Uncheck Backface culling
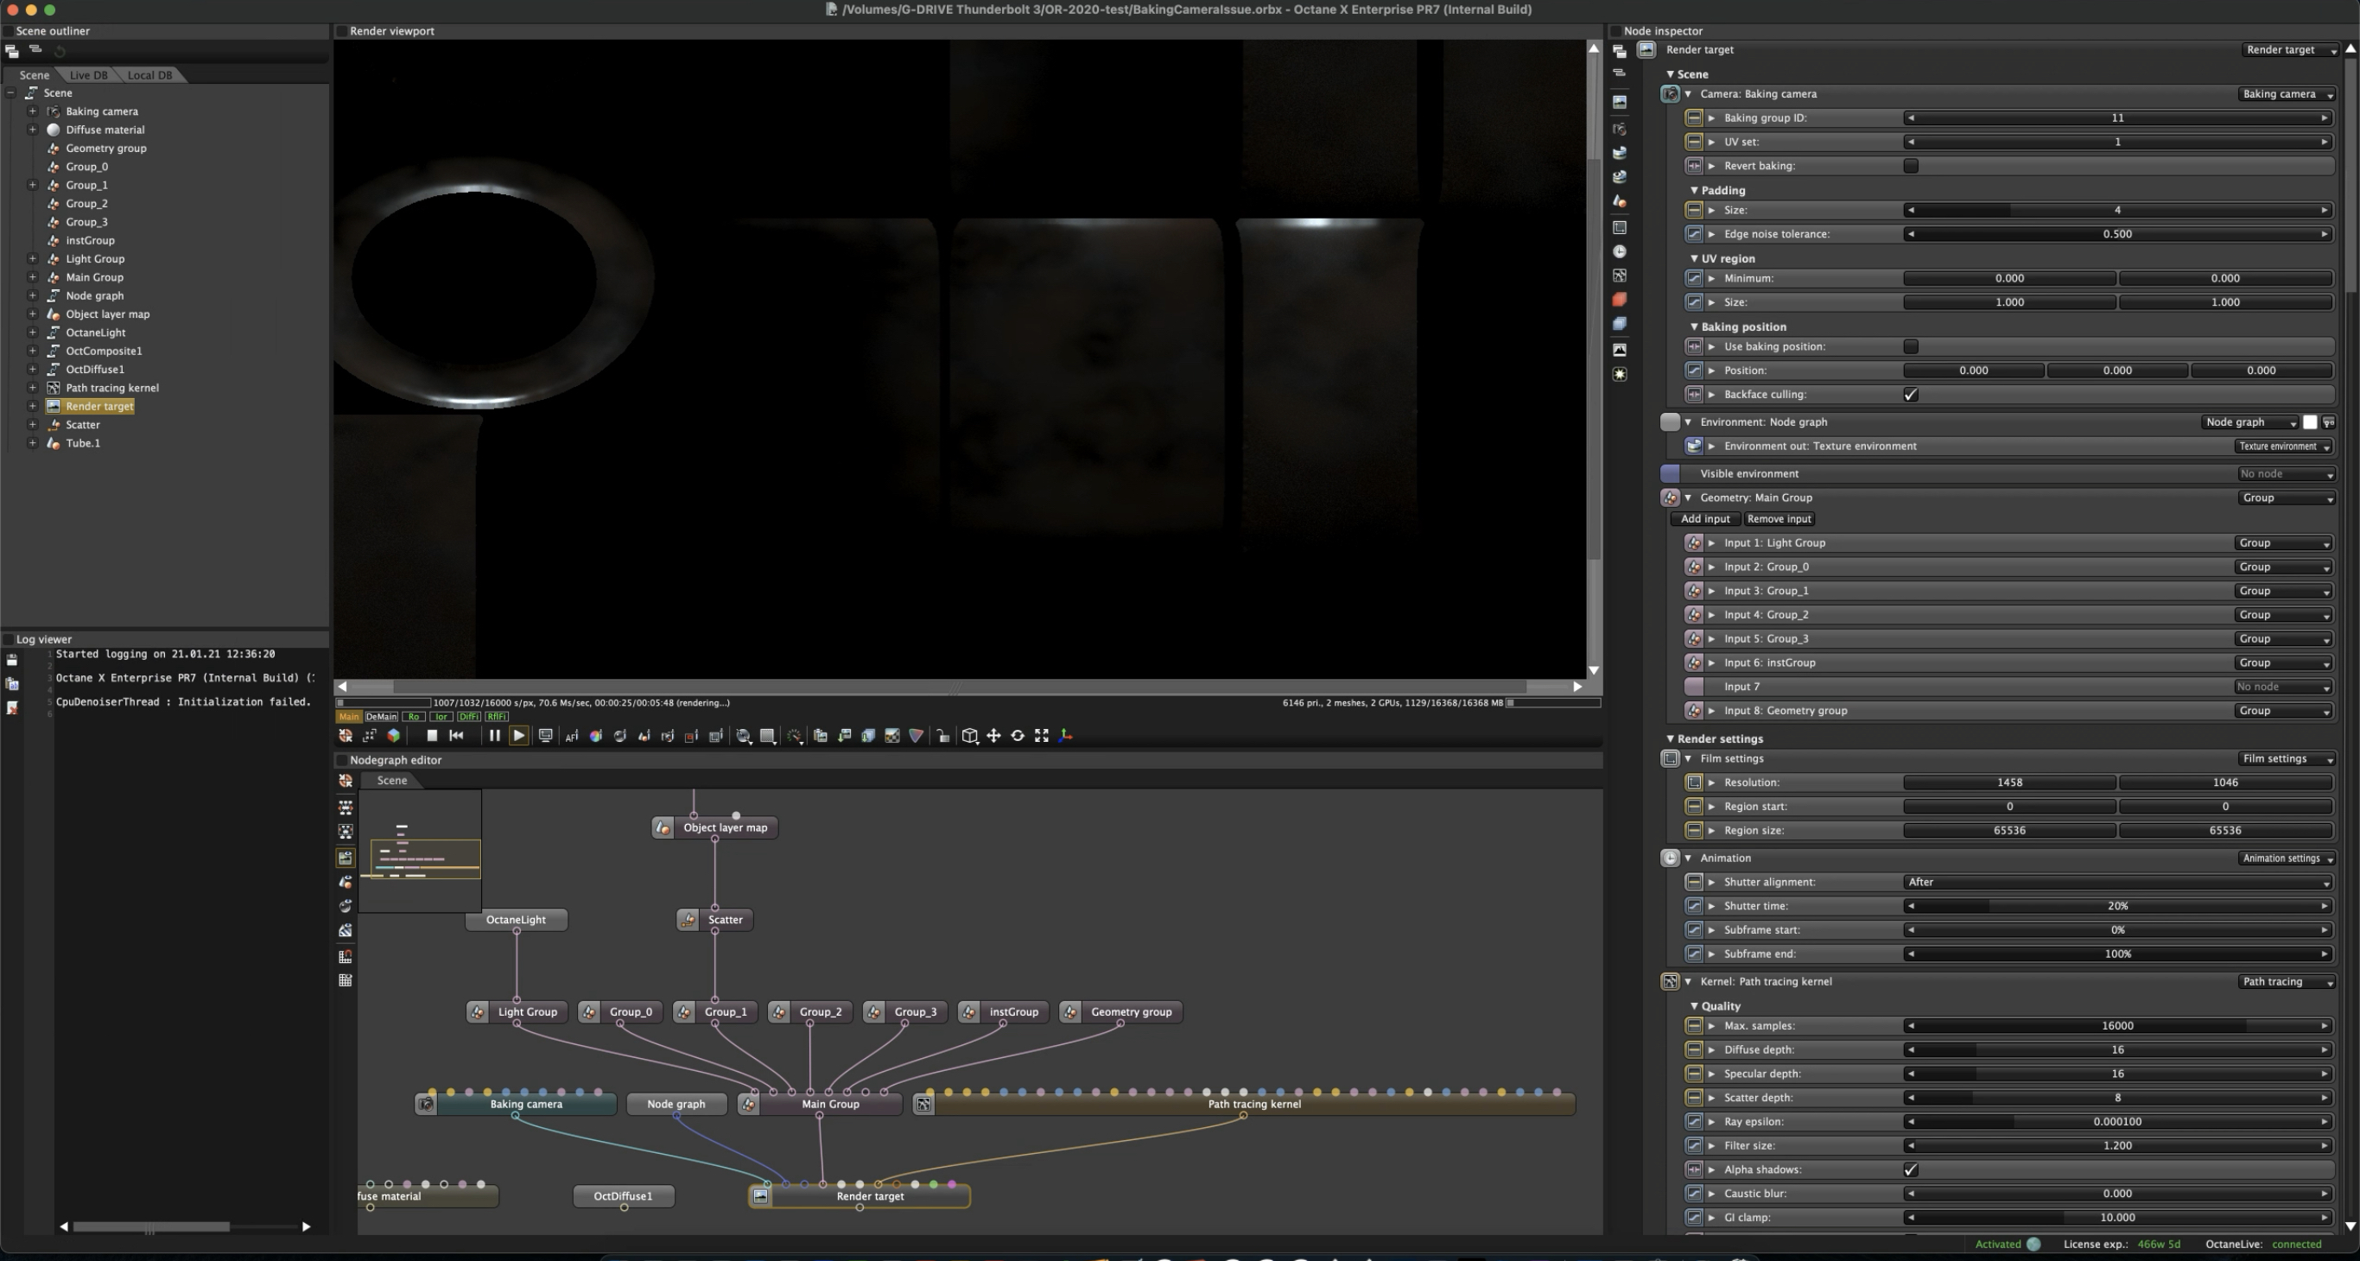The width and height of the screenshot is (2360, 1261). point(1910,395)
